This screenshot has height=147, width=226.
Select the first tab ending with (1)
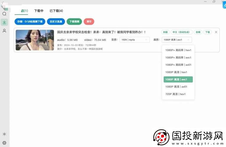click(24, 11)
